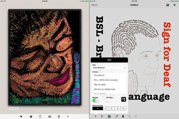Tap the Text popover header
This screenshot has height=119, width=179.
[109, 60]
